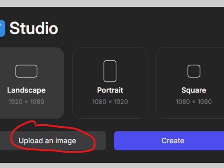Click the blue Studio logo icon
224x168 pixels.
(x=2, y=28)
